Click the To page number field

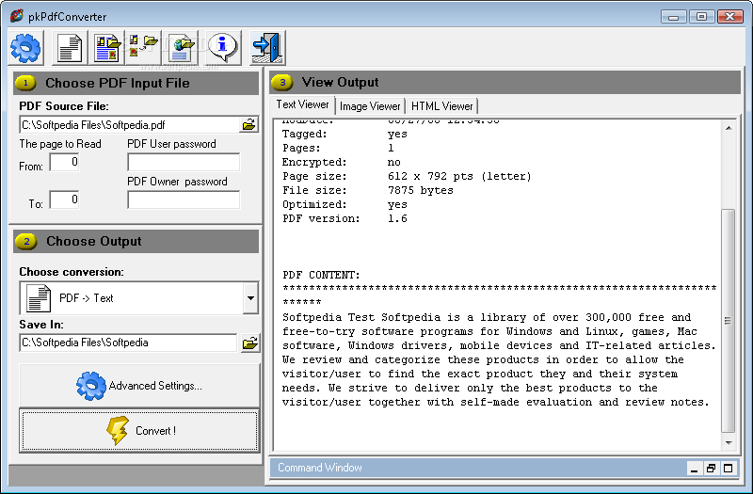pos(64,199)
